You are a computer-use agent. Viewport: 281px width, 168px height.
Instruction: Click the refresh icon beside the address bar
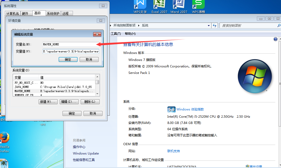pos(215,25)
